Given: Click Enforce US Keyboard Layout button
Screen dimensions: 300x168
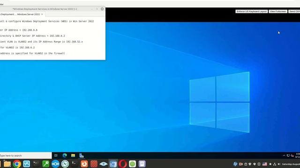Looking at the screenshot, I should [x=251, y=11].
